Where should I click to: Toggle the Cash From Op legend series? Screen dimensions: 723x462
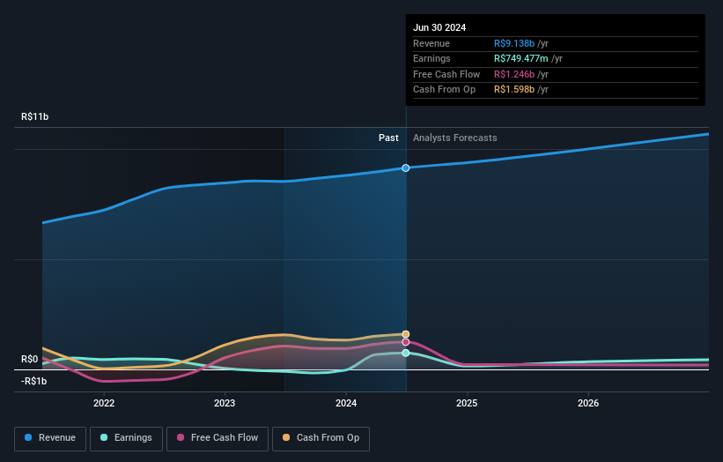321,438
